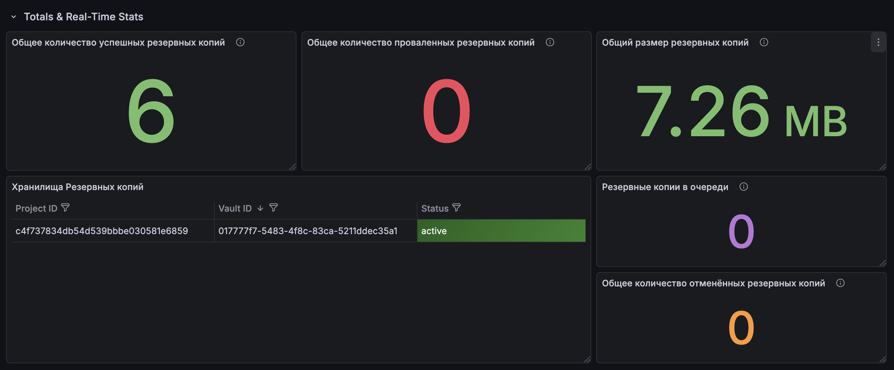Filter the Vault ID column
This screenshot has height=370, width=894.
(x=274, y=208)
